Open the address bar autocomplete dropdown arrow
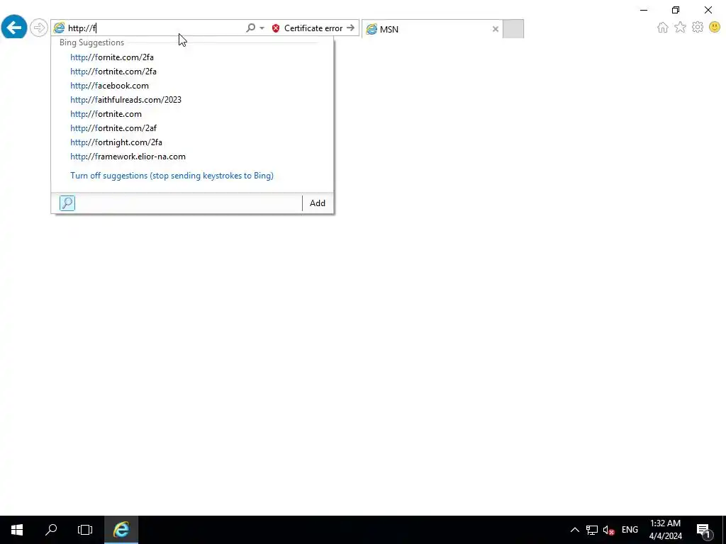Viewport: 726px width, 544px height. (262, 28)
